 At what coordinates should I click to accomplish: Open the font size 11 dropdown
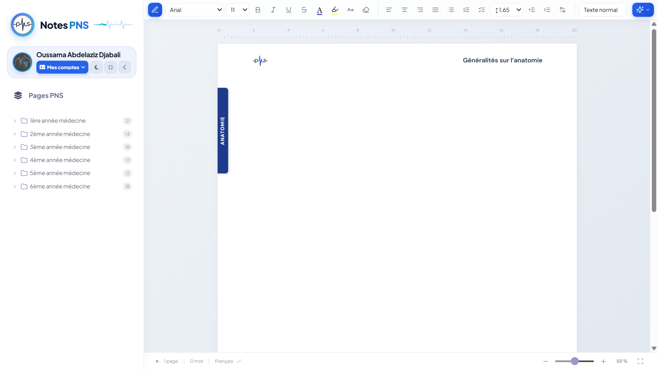237,10
